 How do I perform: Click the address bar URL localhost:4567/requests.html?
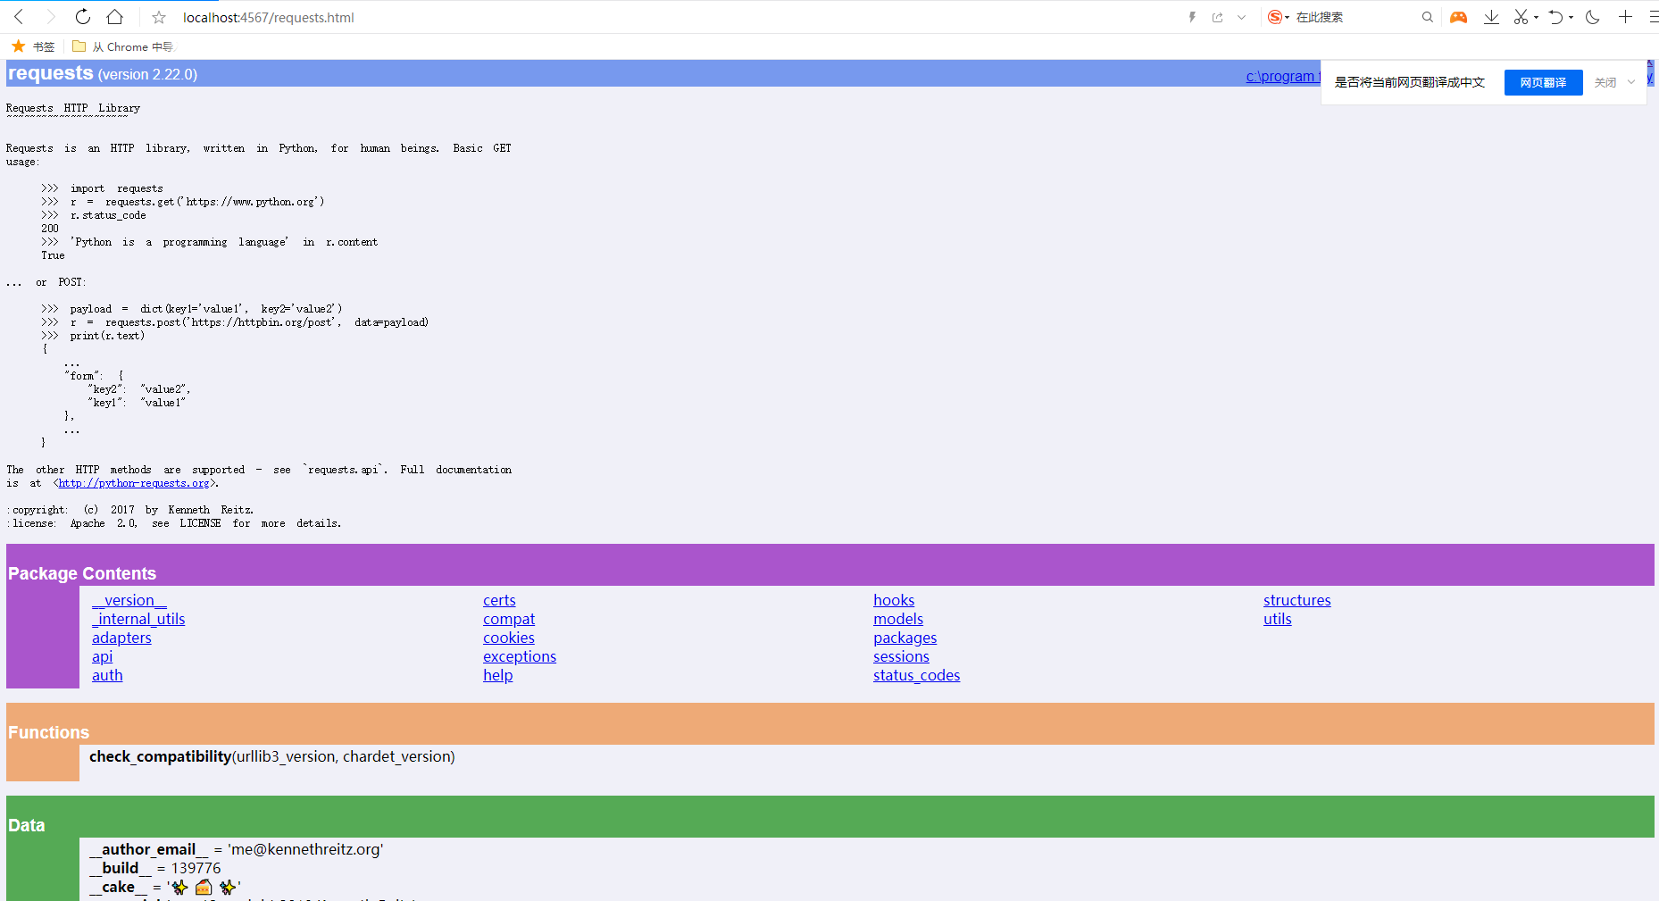click(268, 18)
